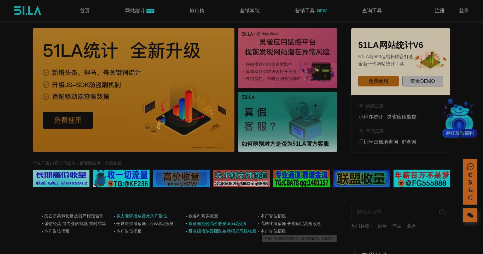This screenshot has width=483, height=254.
Task: Click 收各种真实流量 text ad
Action: 203,216
